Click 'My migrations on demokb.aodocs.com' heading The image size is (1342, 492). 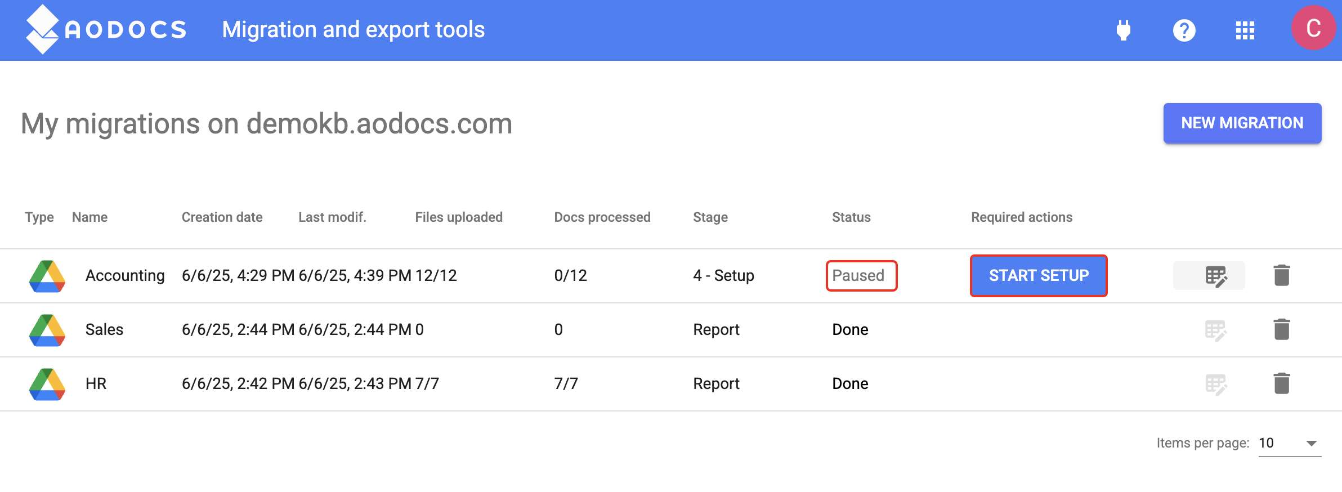point(266,124)
